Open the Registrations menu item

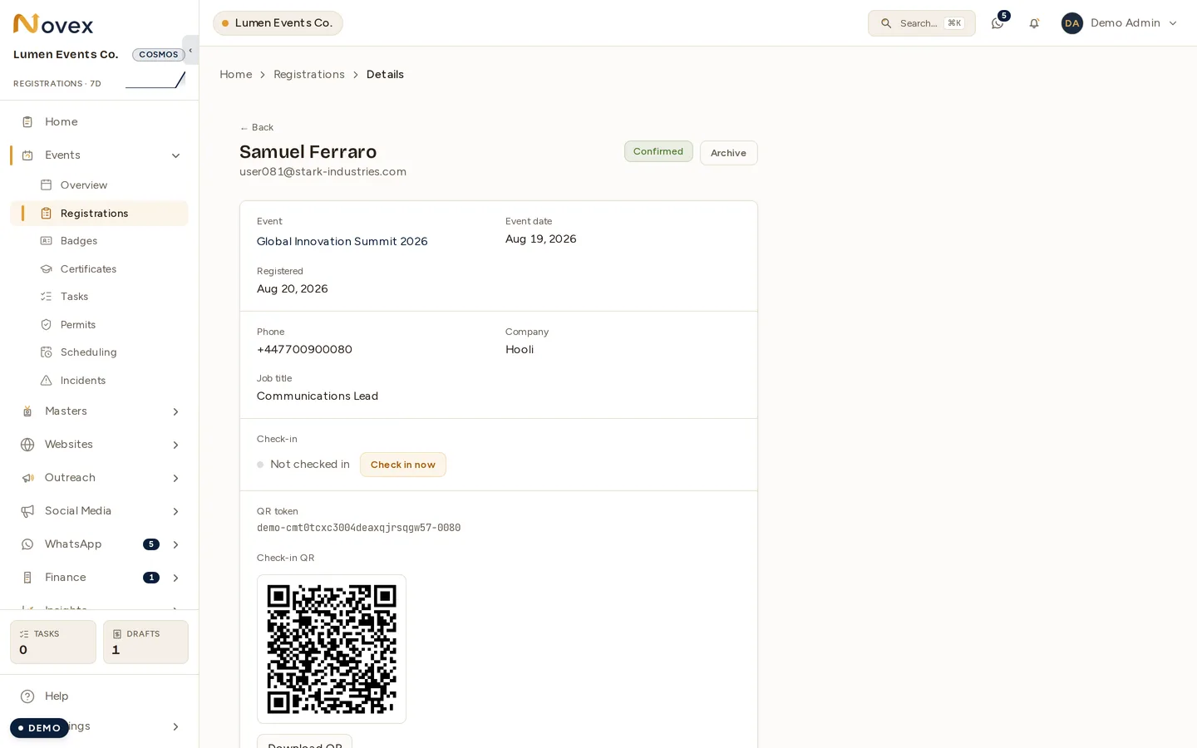99,214
